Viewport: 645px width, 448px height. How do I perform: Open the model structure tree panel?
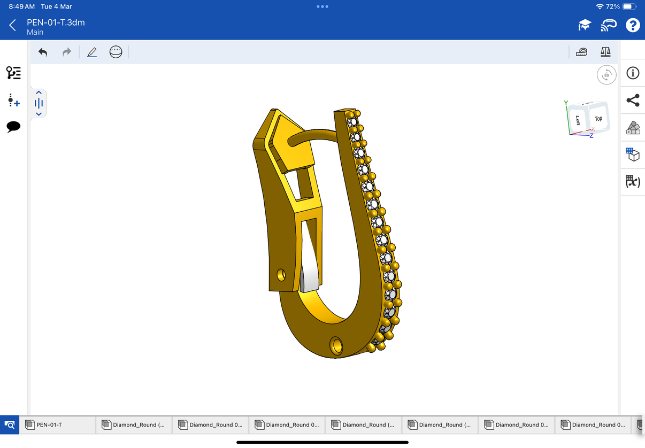pyautogui.click(x=13, y=73)
